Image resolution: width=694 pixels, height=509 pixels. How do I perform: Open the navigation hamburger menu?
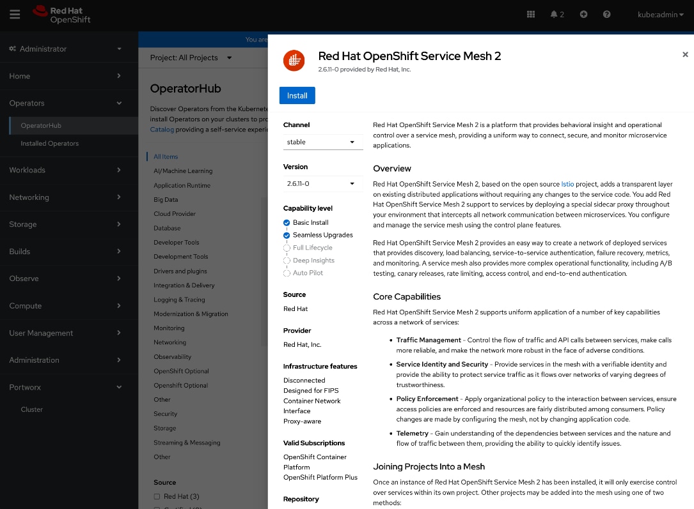[15, 14]
